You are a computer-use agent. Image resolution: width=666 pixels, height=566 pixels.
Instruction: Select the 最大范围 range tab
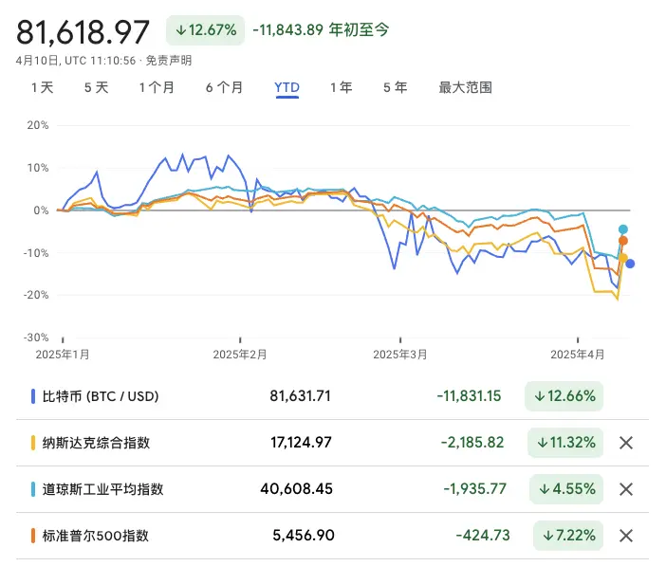[465, 87]
